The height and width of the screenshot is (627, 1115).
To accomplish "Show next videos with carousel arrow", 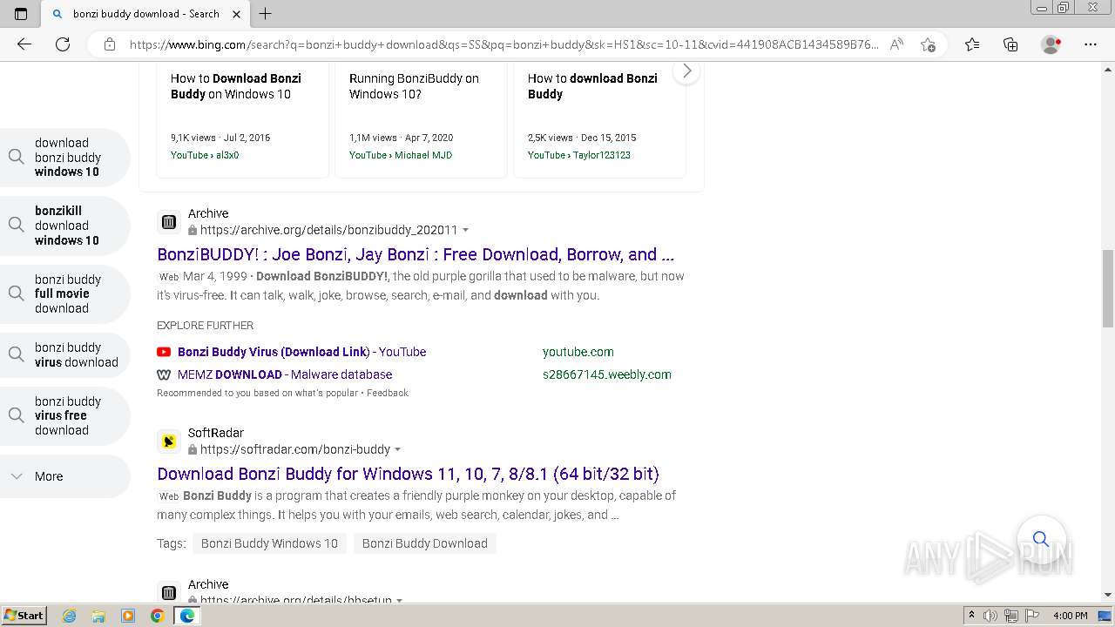I will coord(686,71).
